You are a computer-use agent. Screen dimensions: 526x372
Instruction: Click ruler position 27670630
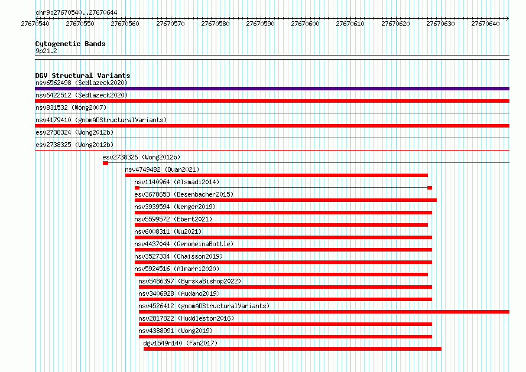click(440, 24)
